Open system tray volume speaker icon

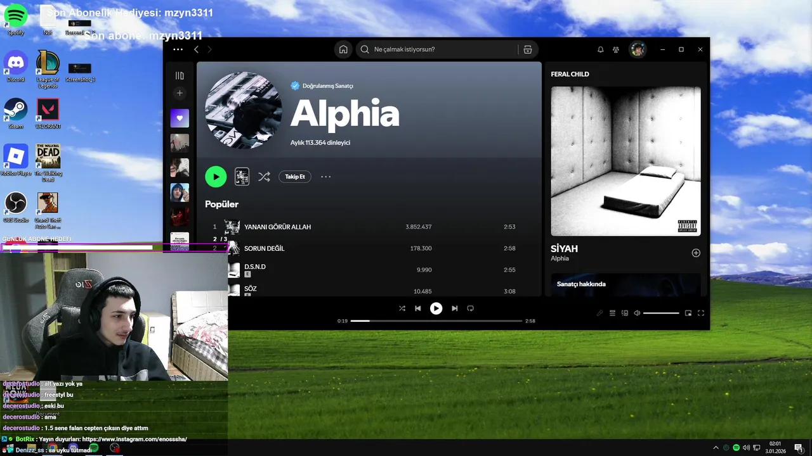click(746, 448)
